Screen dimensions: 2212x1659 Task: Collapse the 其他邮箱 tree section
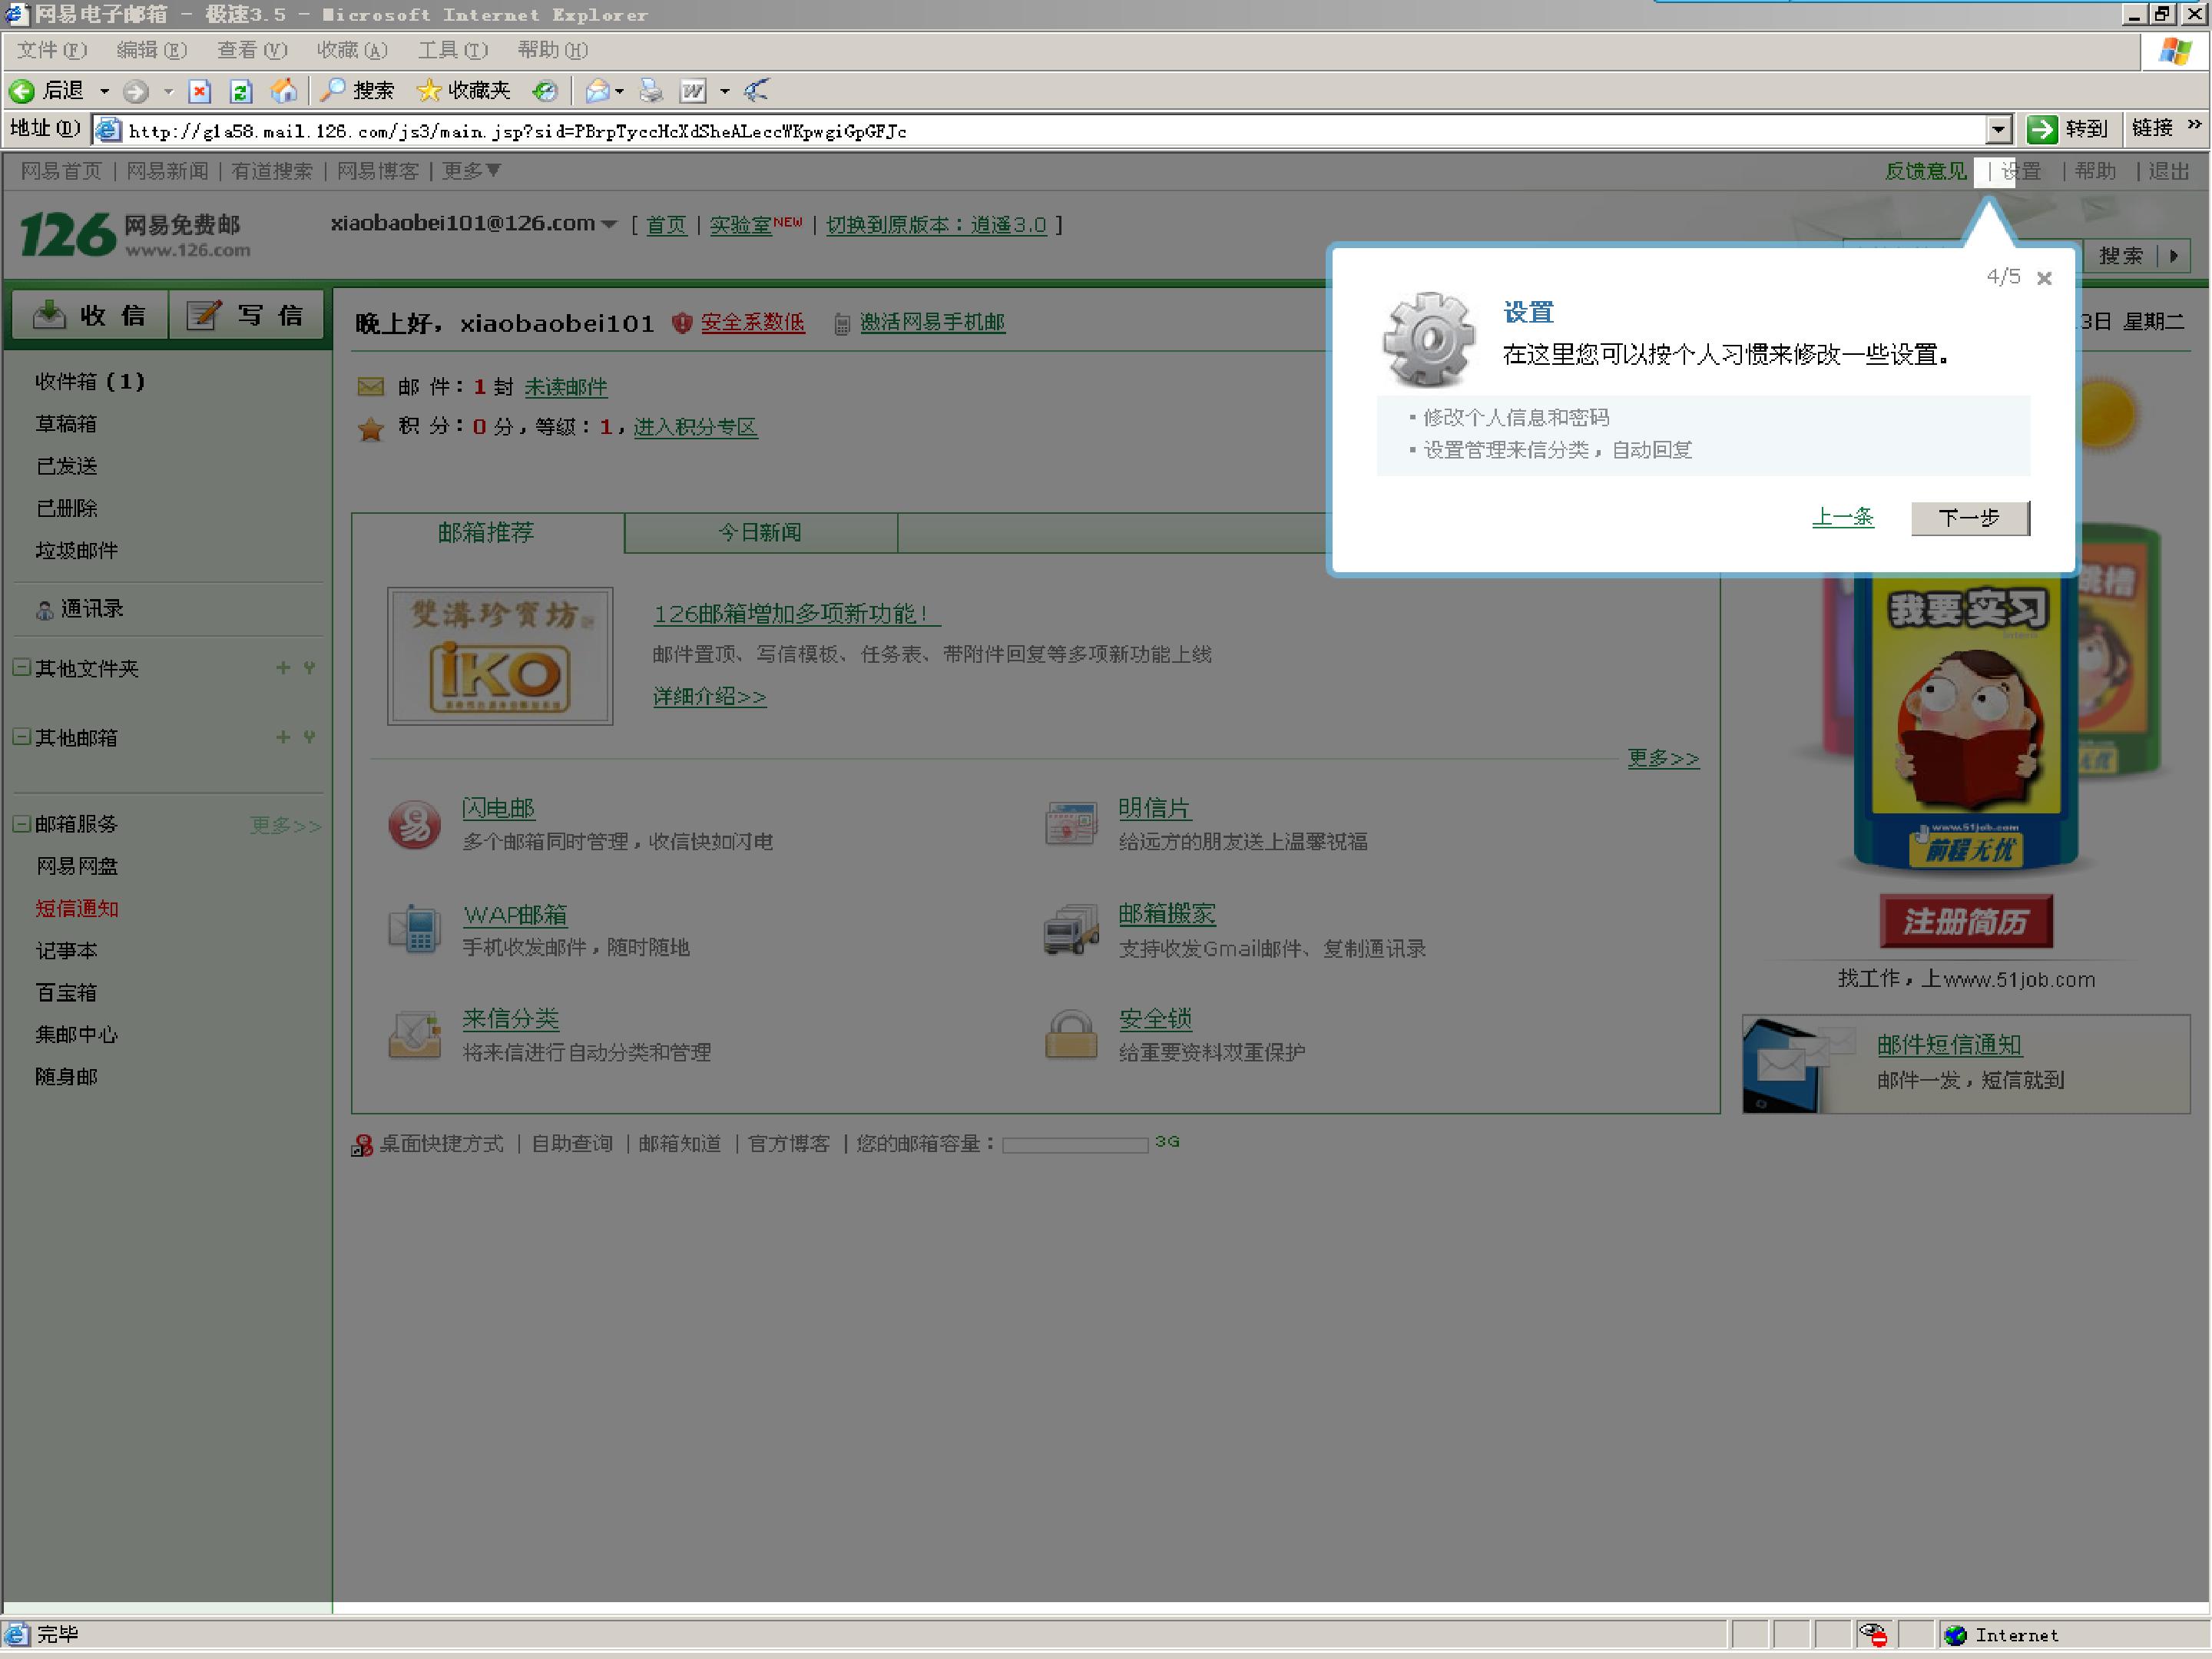point(21,736)
